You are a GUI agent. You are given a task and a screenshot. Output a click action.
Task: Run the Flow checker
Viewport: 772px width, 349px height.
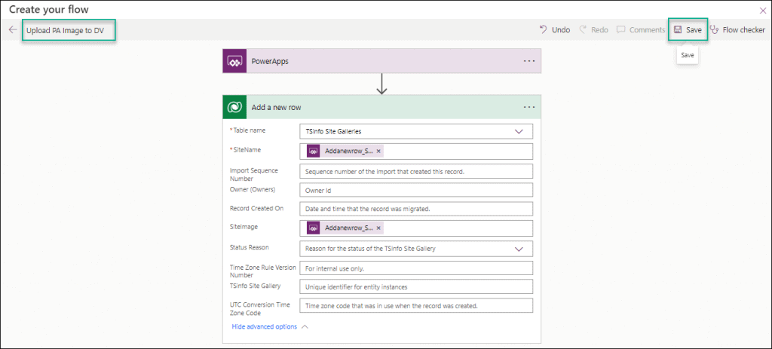[737, 30]
